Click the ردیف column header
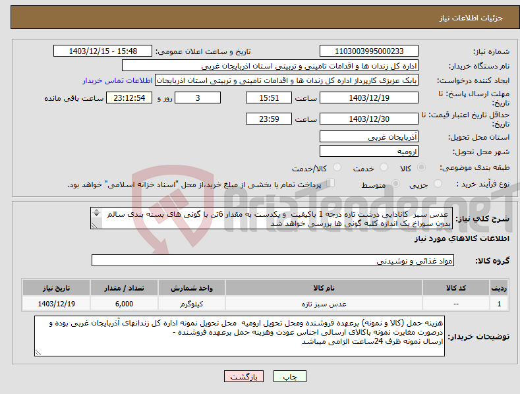The width and height of the screenshot is (520, 394). [499, 288]
